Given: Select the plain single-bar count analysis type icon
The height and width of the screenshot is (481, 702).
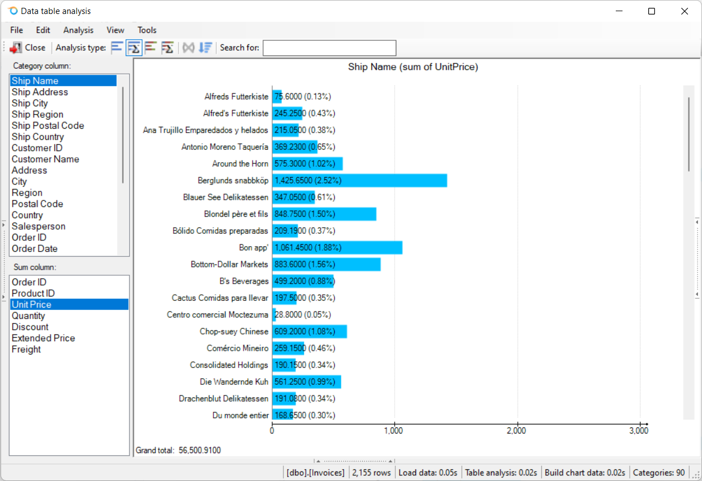Looking at the screenshot, I should pyautogui.click(x=116, y=48).
